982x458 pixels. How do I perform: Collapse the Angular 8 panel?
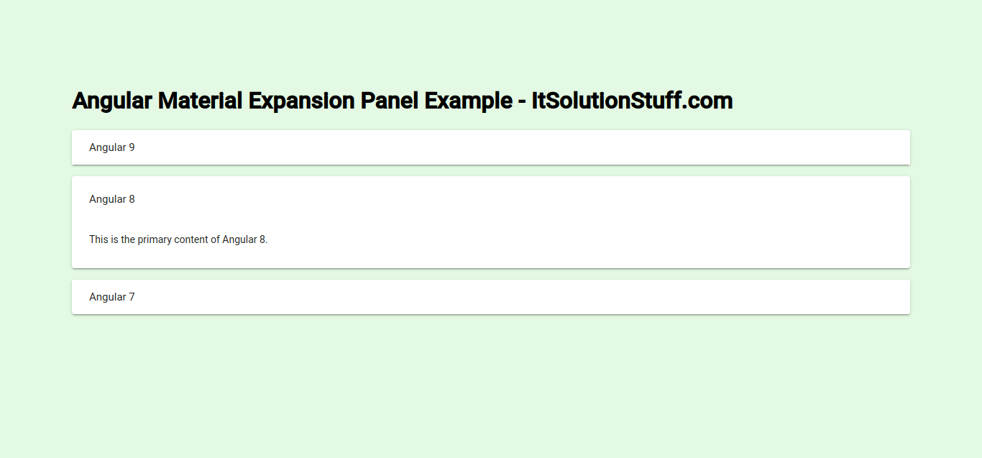point(490,199)
